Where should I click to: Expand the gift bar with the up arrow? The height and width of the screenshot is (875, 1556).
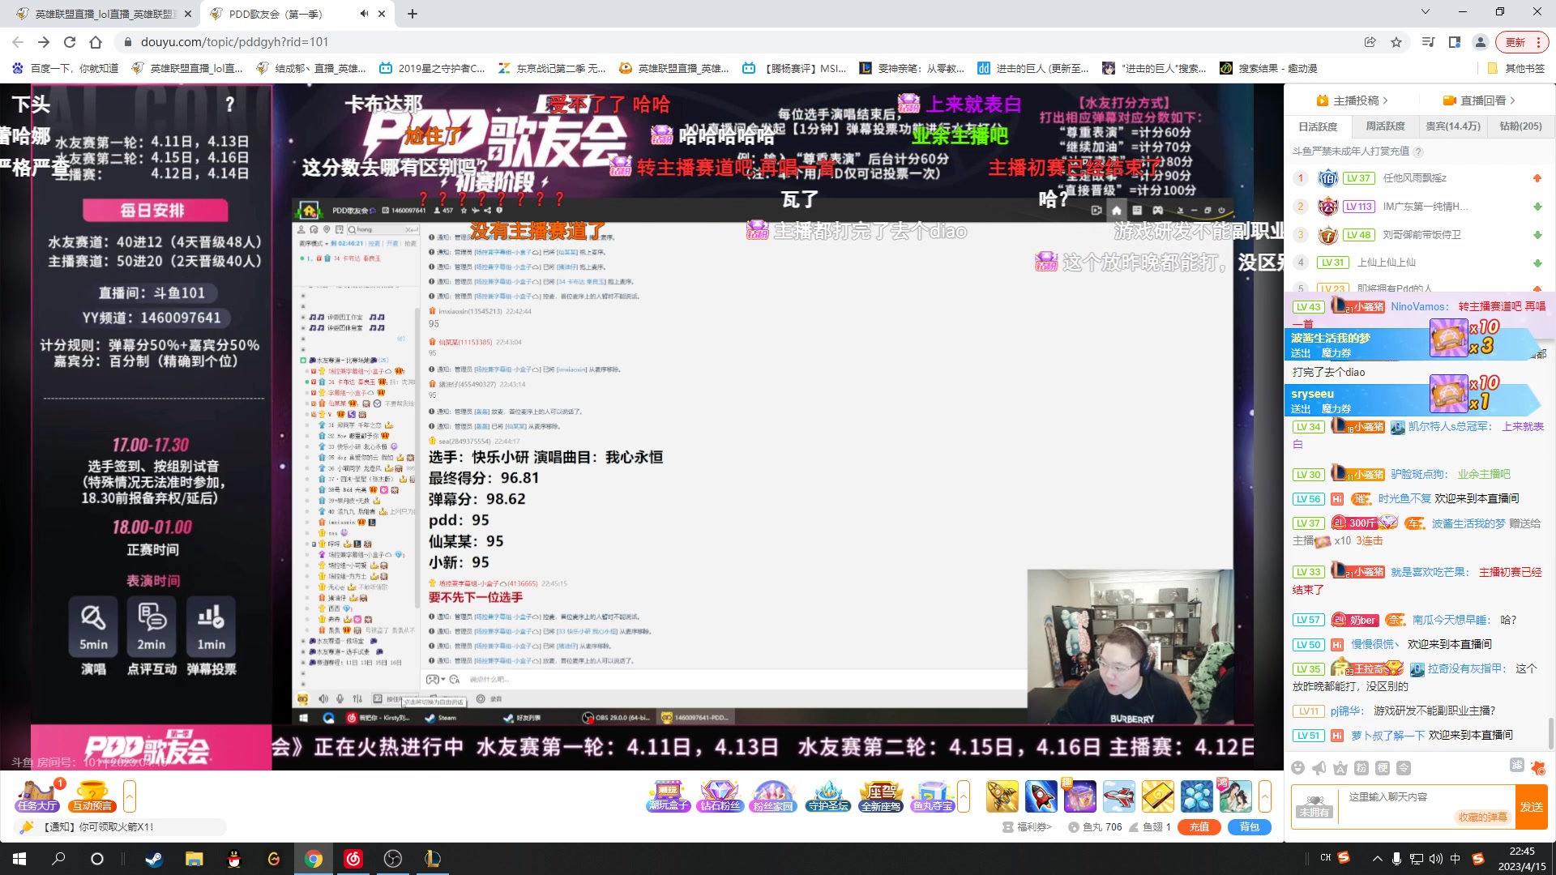pyautogui.click(x=963, y=797)
